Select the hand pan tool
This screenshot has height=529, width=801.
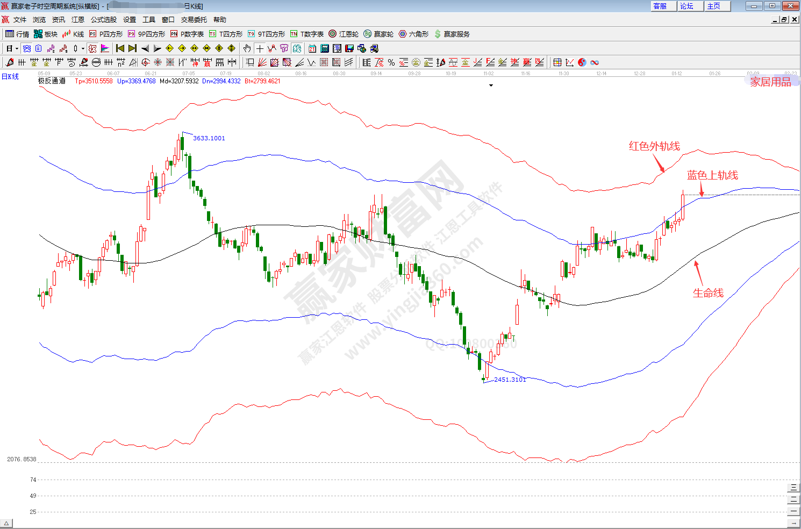click(x=247, y=48)
